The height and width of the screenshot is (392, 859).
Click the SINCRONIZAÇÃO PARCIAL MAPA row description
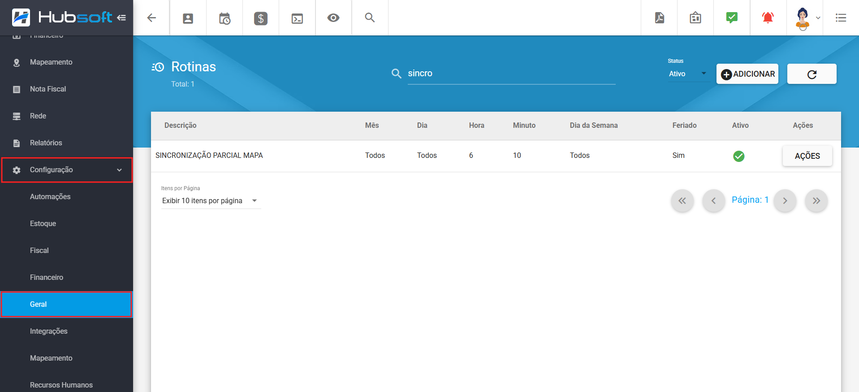(209, 155)
